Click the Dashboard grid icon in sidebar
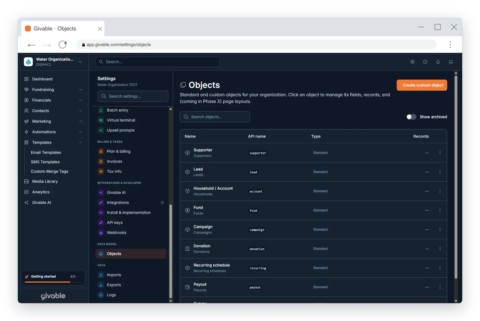This screenshot has width=480, height=321. tap(26, 79)
